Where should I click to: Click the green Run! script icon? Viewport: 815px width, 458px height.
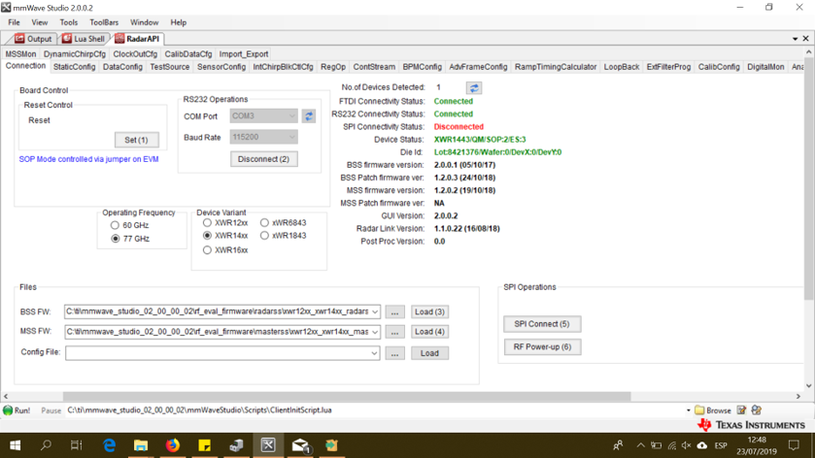(x=8, y=410)
